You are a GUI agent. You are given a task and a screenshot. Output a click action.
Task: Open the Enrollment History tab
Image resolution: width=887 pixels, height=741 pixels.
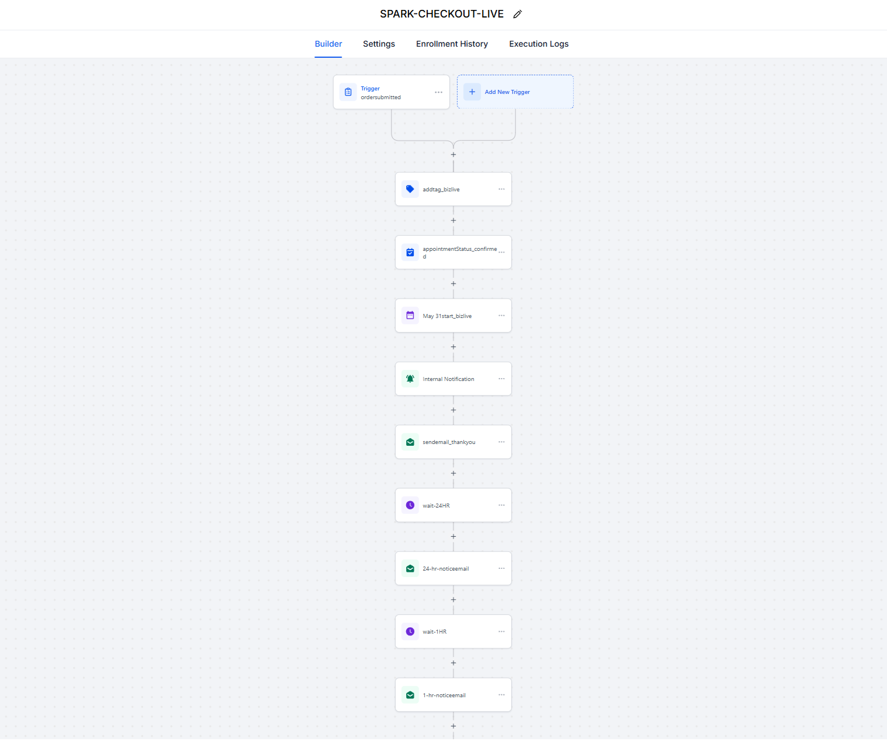pyautogui.click(x=452, y=44)
